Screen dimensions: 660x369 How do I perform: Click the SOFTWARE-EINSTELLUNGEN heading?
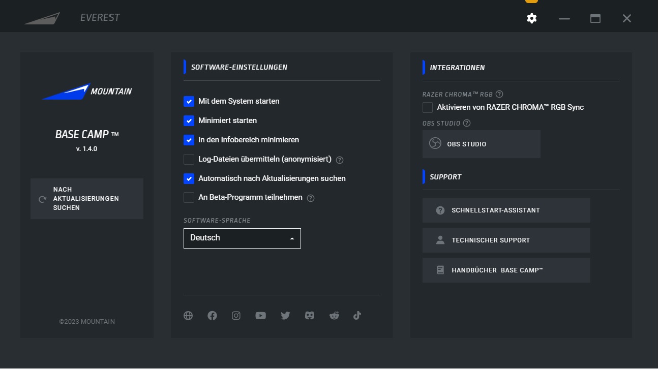(x=239, y=67)
